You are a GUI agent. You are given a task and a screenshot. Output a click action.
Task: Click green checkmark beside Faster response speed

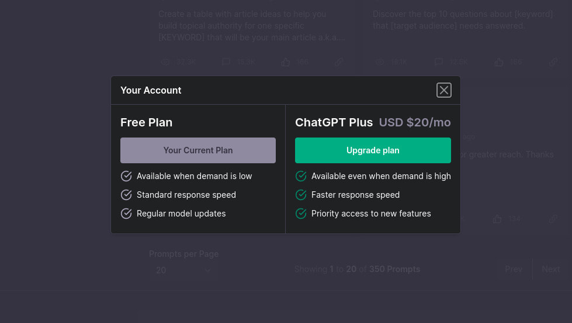point(301,195)
